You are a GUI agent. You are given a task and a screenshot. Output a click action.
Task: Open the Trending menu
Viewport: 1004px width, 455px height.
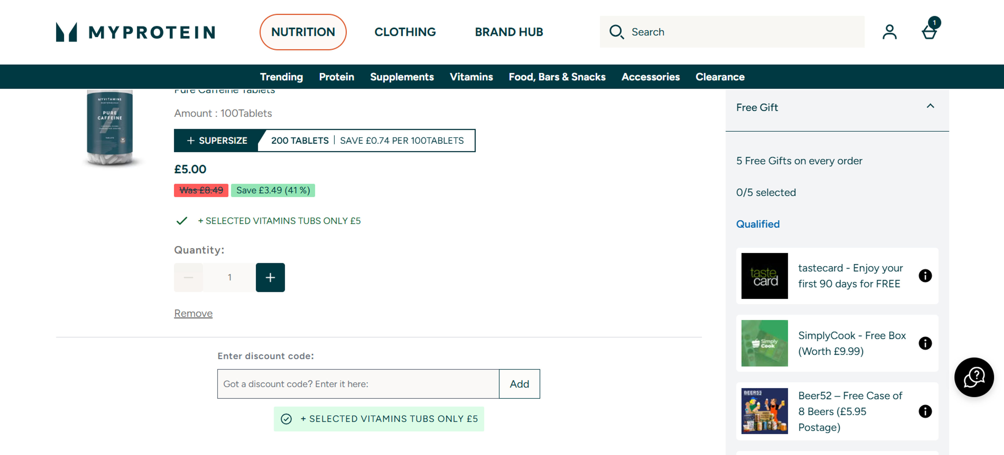click(x=281, y=77)
